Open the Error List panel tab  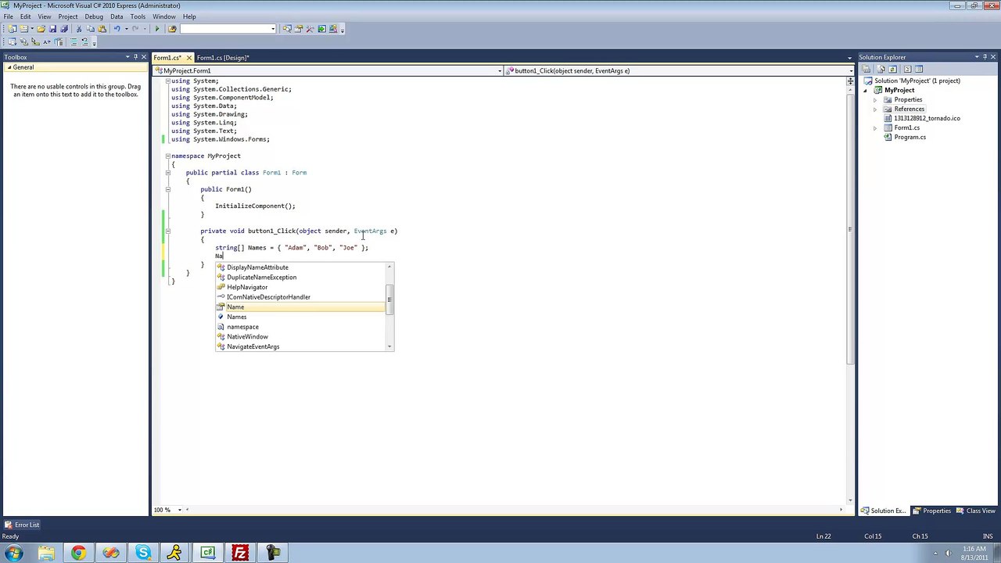pos(22,525)
